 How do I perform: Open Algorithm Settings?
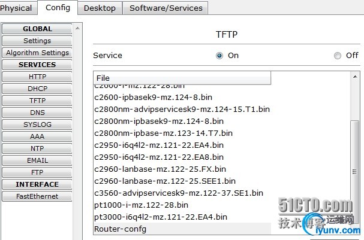37,53
